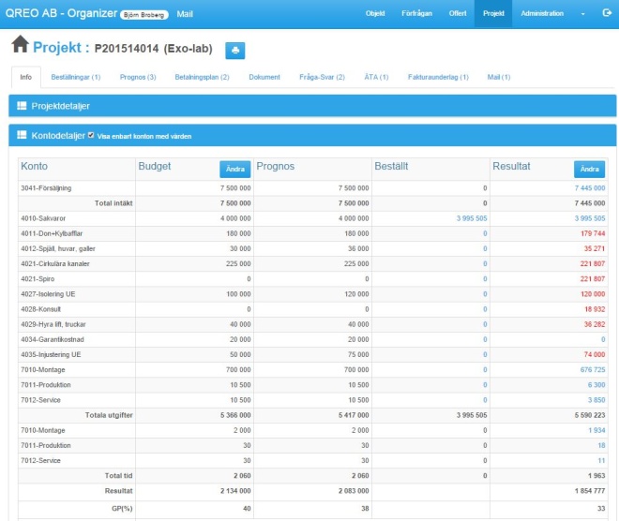This screenshot has width=619, height=521.
Task: Open Resultat value 1 934 for Montage hours
Action: tap(596, 430)
